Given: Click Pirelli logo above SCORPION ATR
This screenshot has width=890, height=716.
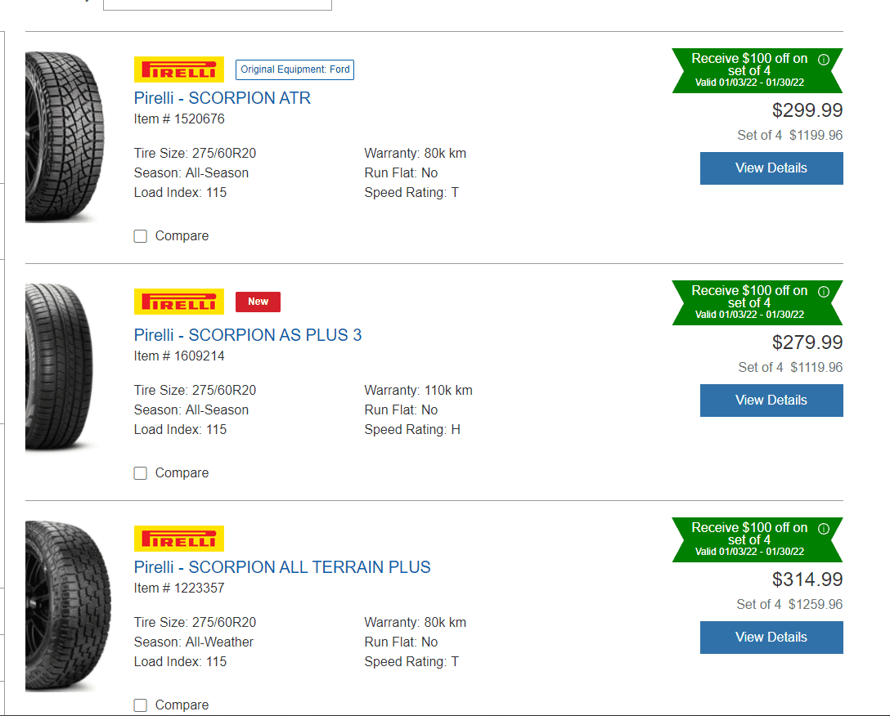Looking at the screenshot, I should tap(179, 70).
